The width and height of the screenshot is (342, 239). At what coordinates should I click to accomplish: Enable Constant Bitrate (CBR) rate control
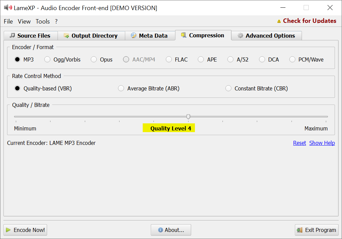point(229,88)
